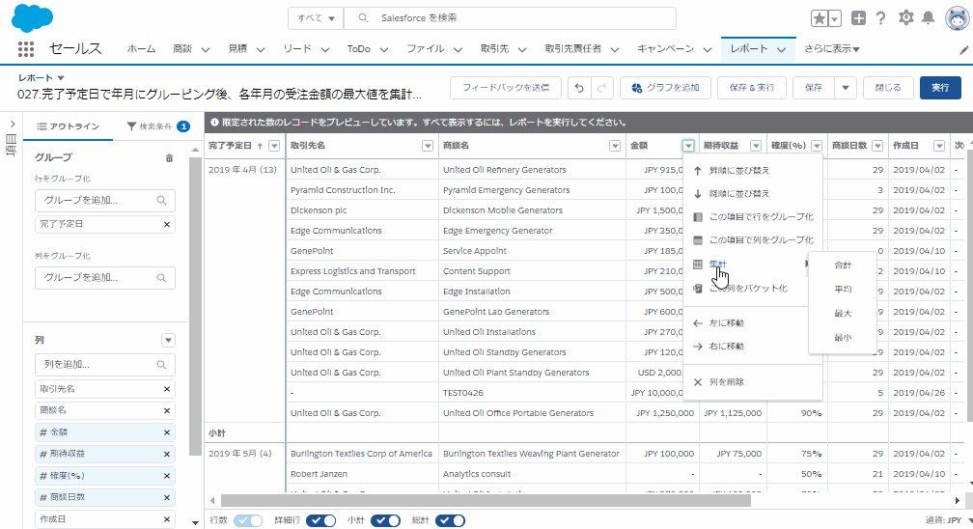
Task: Open setup gear icon
Action: coord(906,18)
